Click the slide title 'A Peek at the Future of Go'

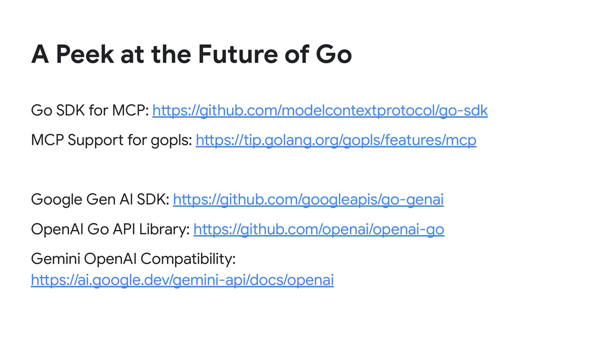(x=192, y=54)
